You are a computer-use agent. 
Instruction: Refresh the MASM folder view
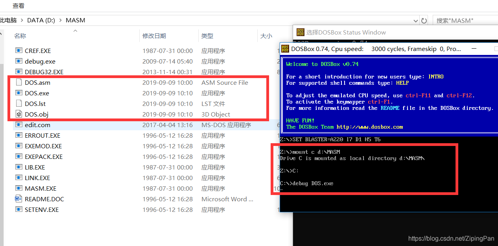click(424, 20)
